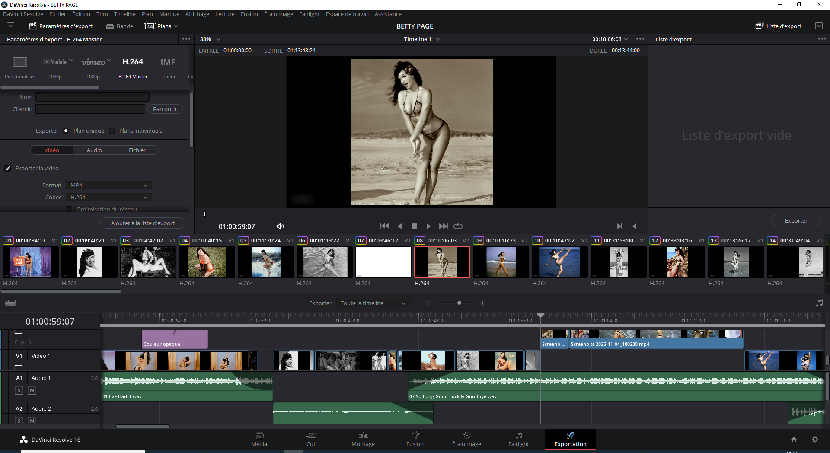Expand the Codec H.264 dropdown
830x453 pixels.
coord(109,198)
